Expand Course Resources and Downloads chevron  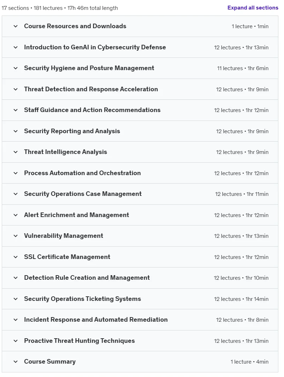point(15,26)
